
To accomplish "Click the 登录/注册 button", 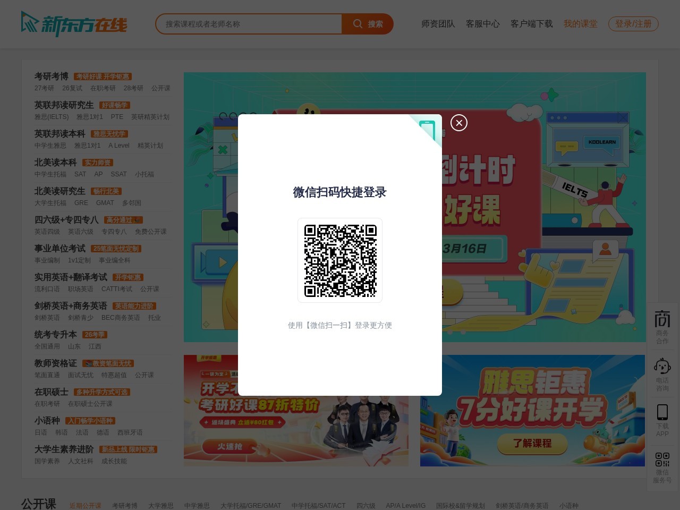I will [633, 24].
